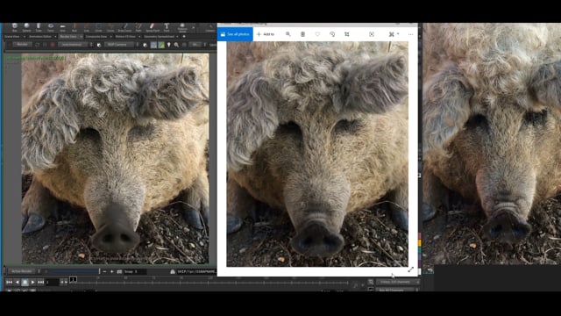Select the Platonic Solids shelf tool
The image size is (561, 316).
[182, 27]
